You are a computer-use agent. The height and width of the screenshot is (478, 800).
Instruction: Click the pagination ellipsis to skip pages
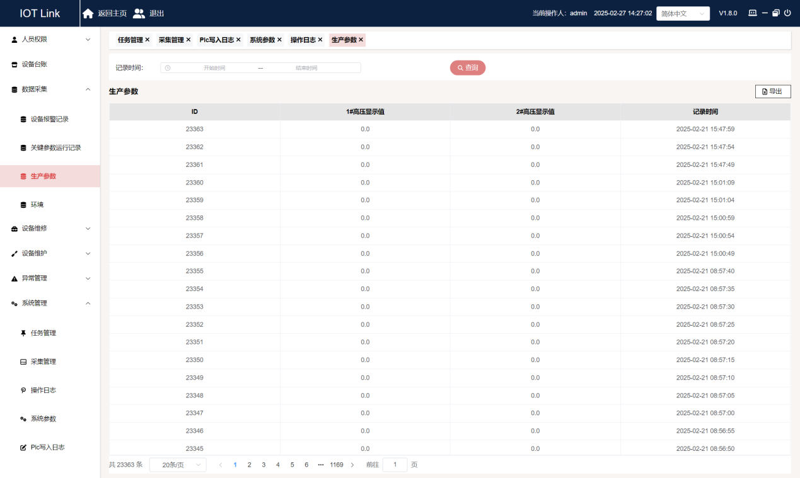pyautogui.click(x=321, y=465)
